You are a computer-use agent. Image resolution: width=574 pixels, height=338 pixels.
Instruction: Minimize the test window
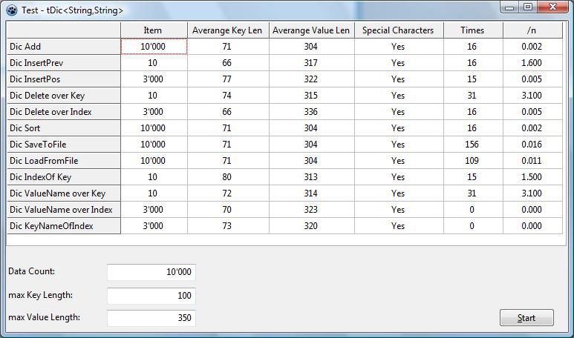(509, 7)
